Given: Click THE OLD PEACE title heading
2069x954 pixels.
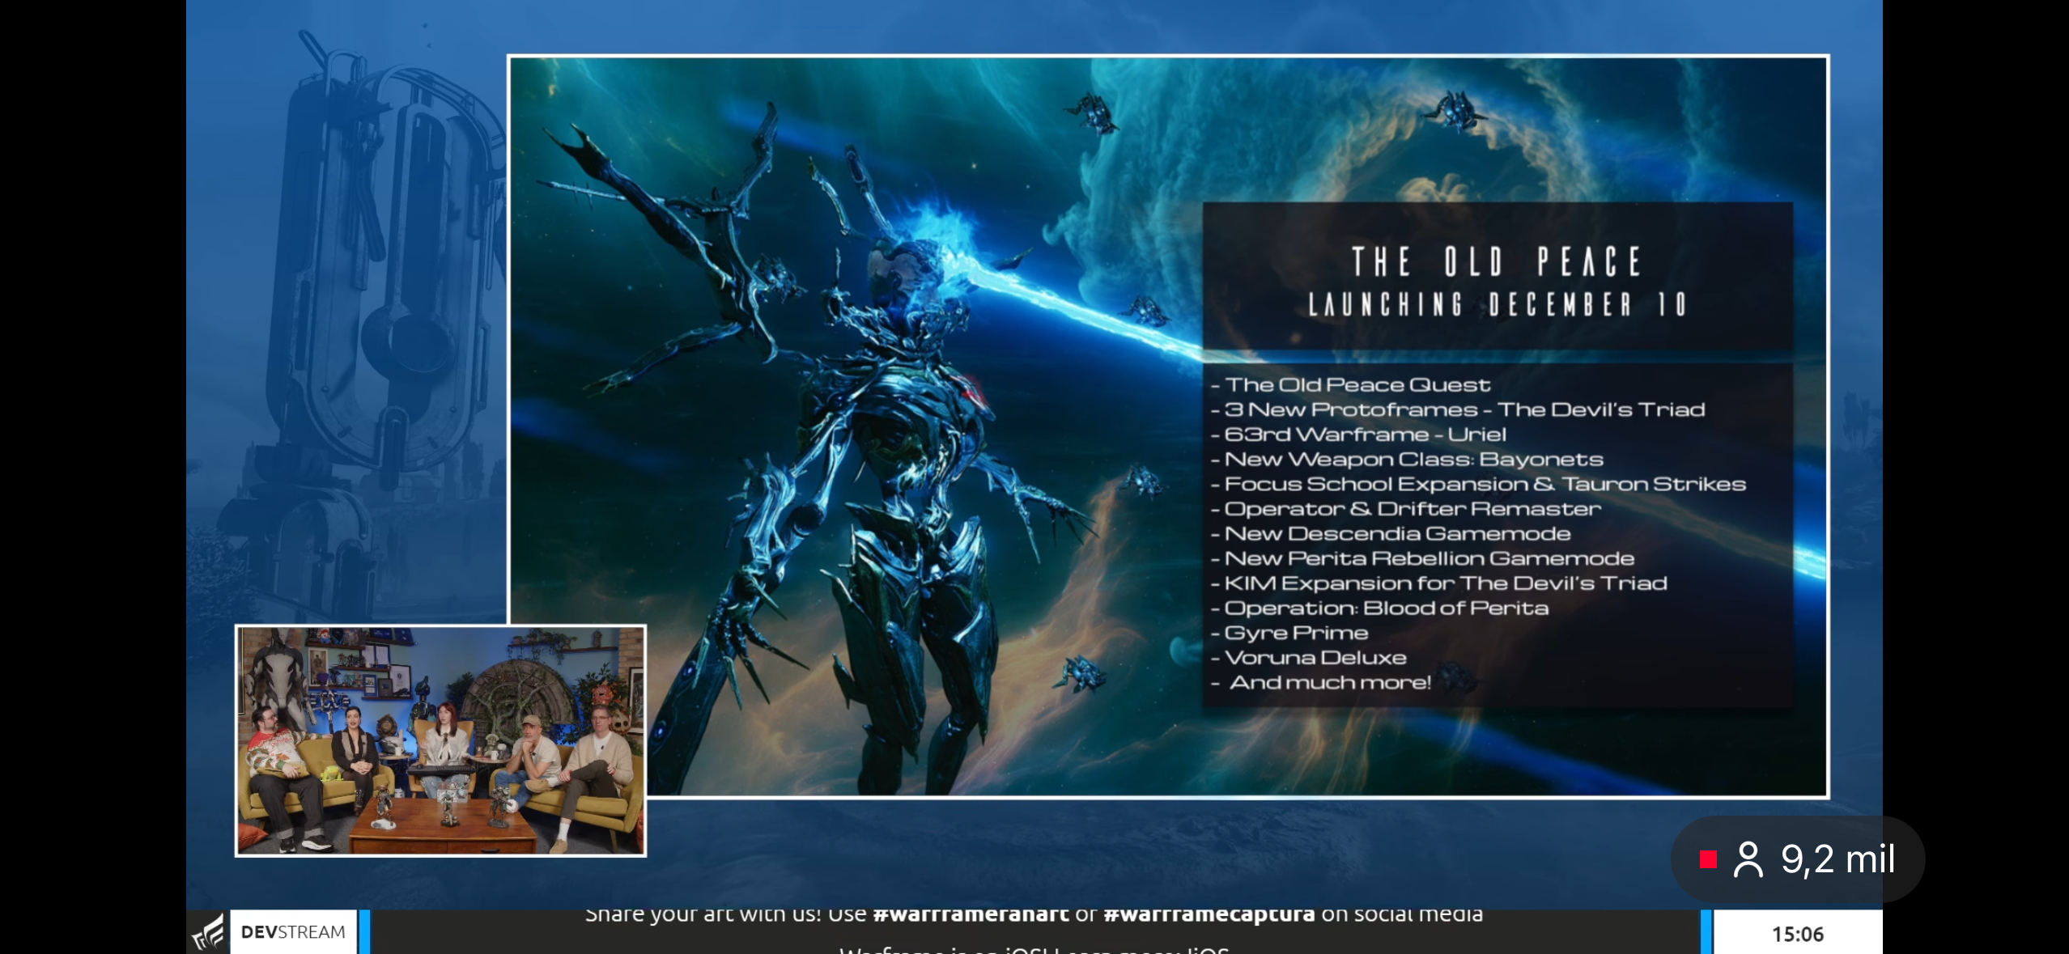Looking at the screenshot, I should (1497, 262).
